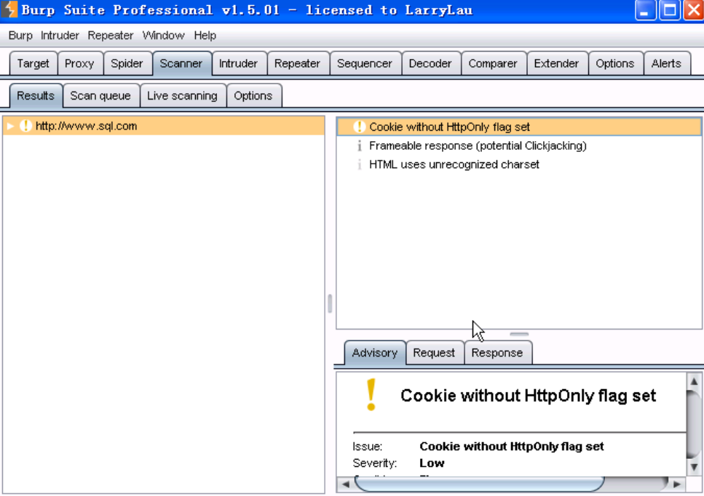Viewport: 704px width, 496px height.
Task: Switch to Live scanning sub-tab
Action: click(182, 96)
